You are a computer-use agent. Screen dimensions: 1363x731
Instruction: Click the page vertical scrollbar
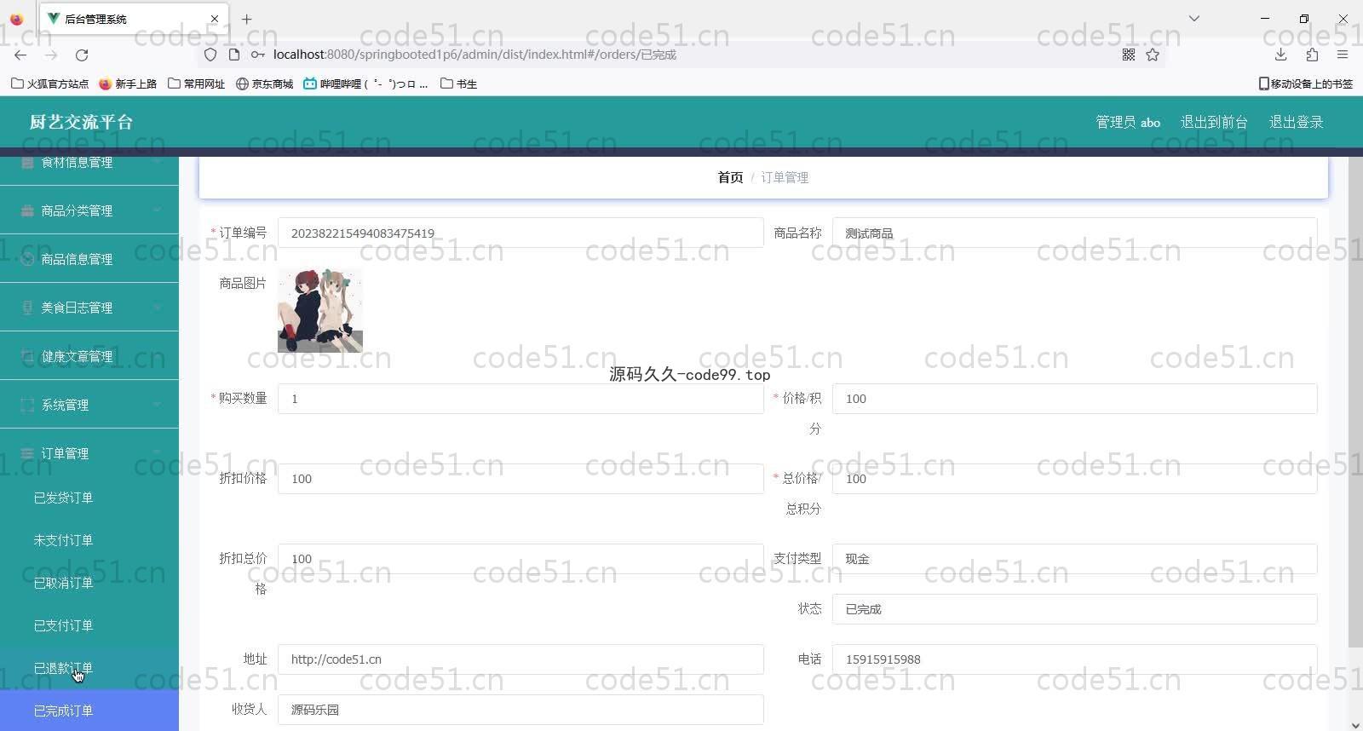tap(1355, 400)
